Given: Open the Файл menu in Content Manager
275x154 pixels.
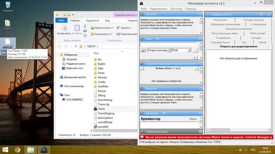Looking at the screenshot, I should click(144, 9).
